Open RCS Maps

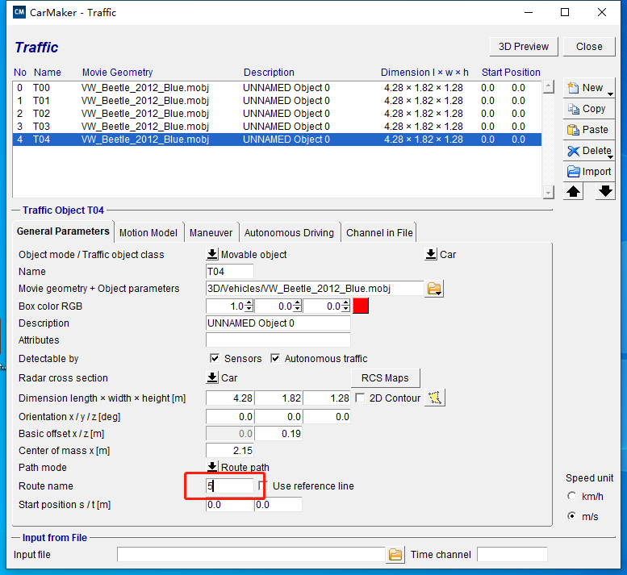[x=386, y=378]
